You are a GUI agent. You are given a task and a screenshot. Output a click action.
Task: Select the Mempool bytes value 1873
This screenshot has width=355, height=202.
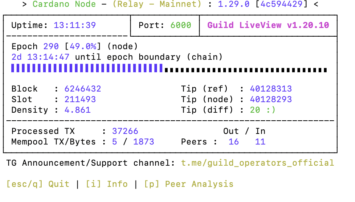tap(143, 142)
